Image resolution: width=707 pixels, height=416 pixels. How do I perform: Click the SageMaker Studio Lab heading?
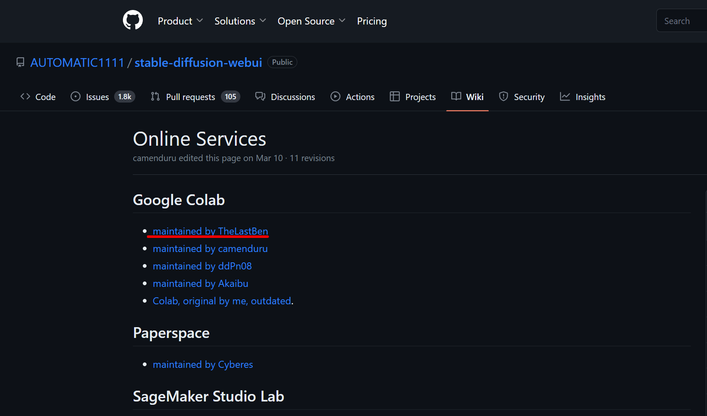208,396
